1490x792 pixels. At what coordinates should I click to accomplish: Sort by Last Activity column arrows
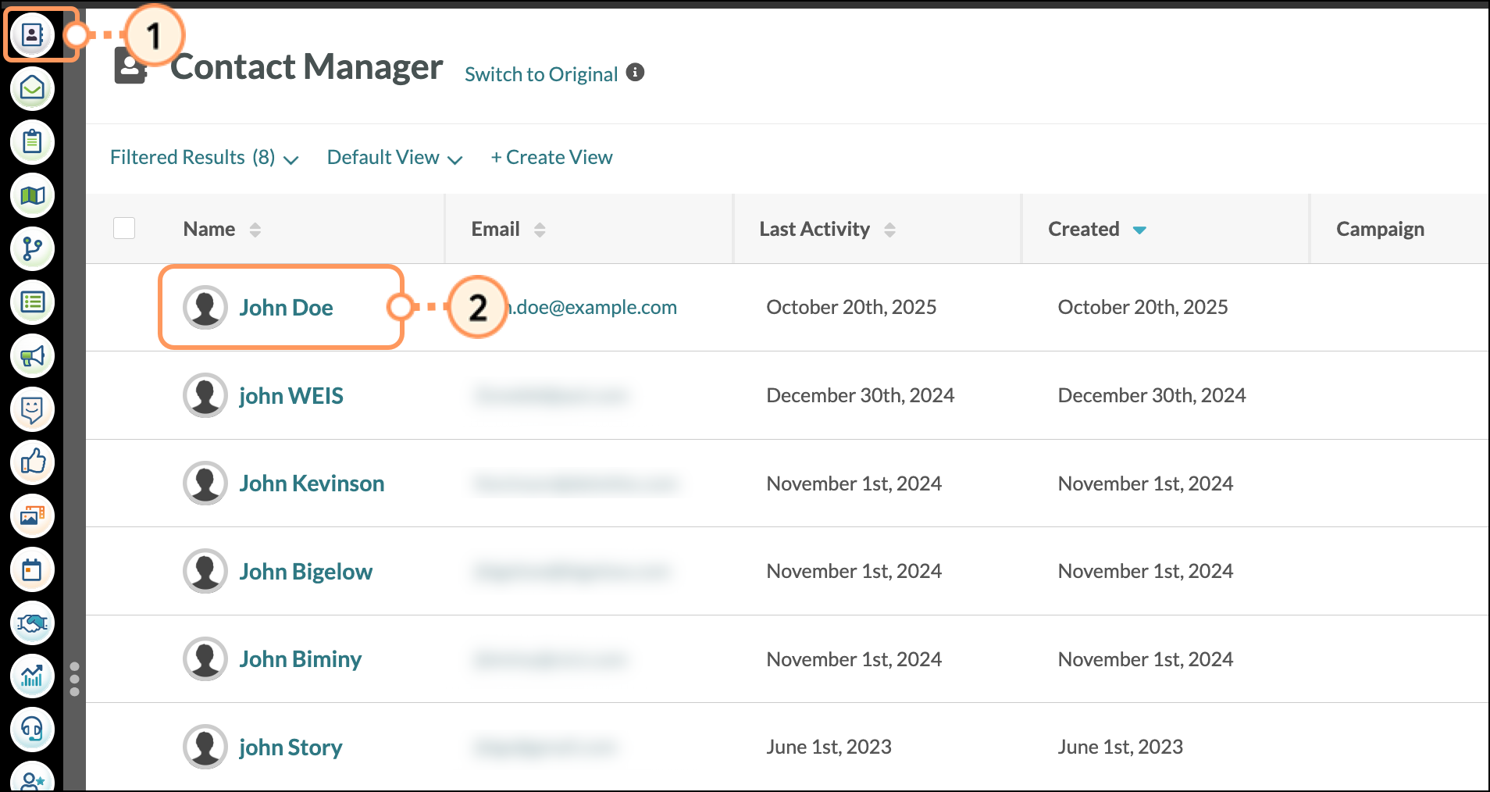coord(889,230)
